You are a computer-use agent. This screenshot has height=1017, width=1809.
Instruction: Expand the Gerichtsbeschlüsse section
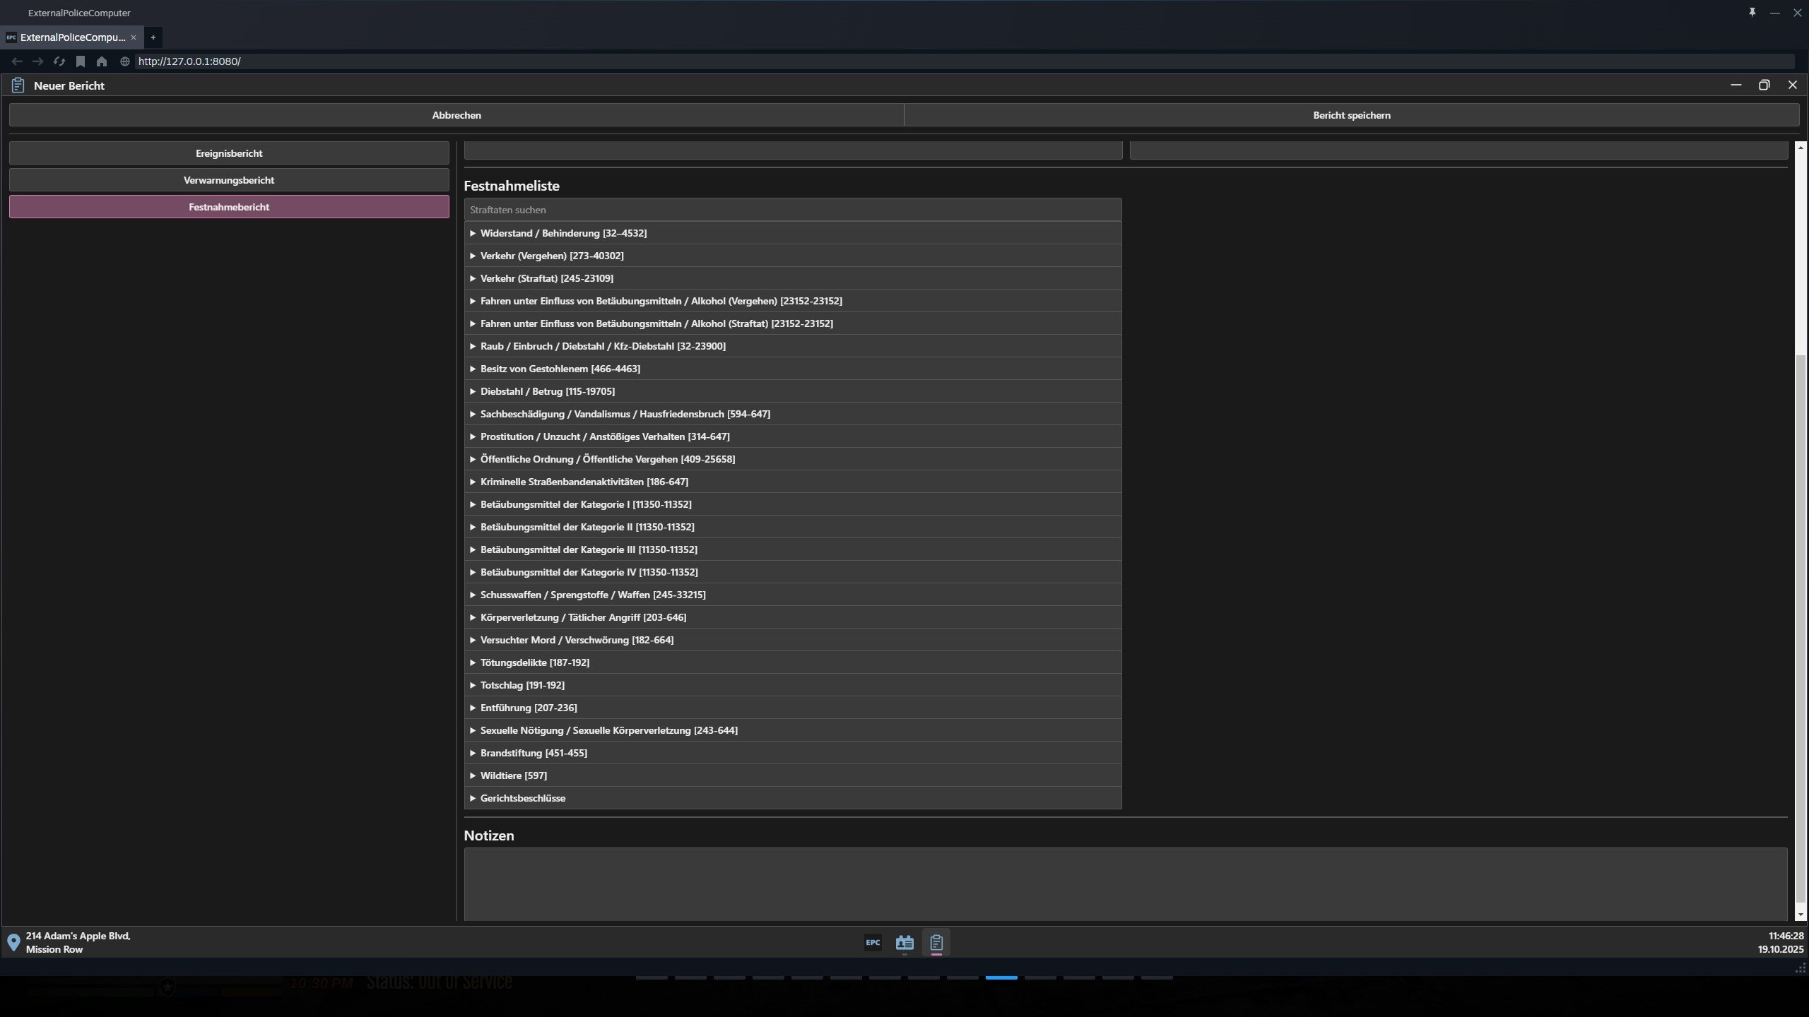pos(522,798)
